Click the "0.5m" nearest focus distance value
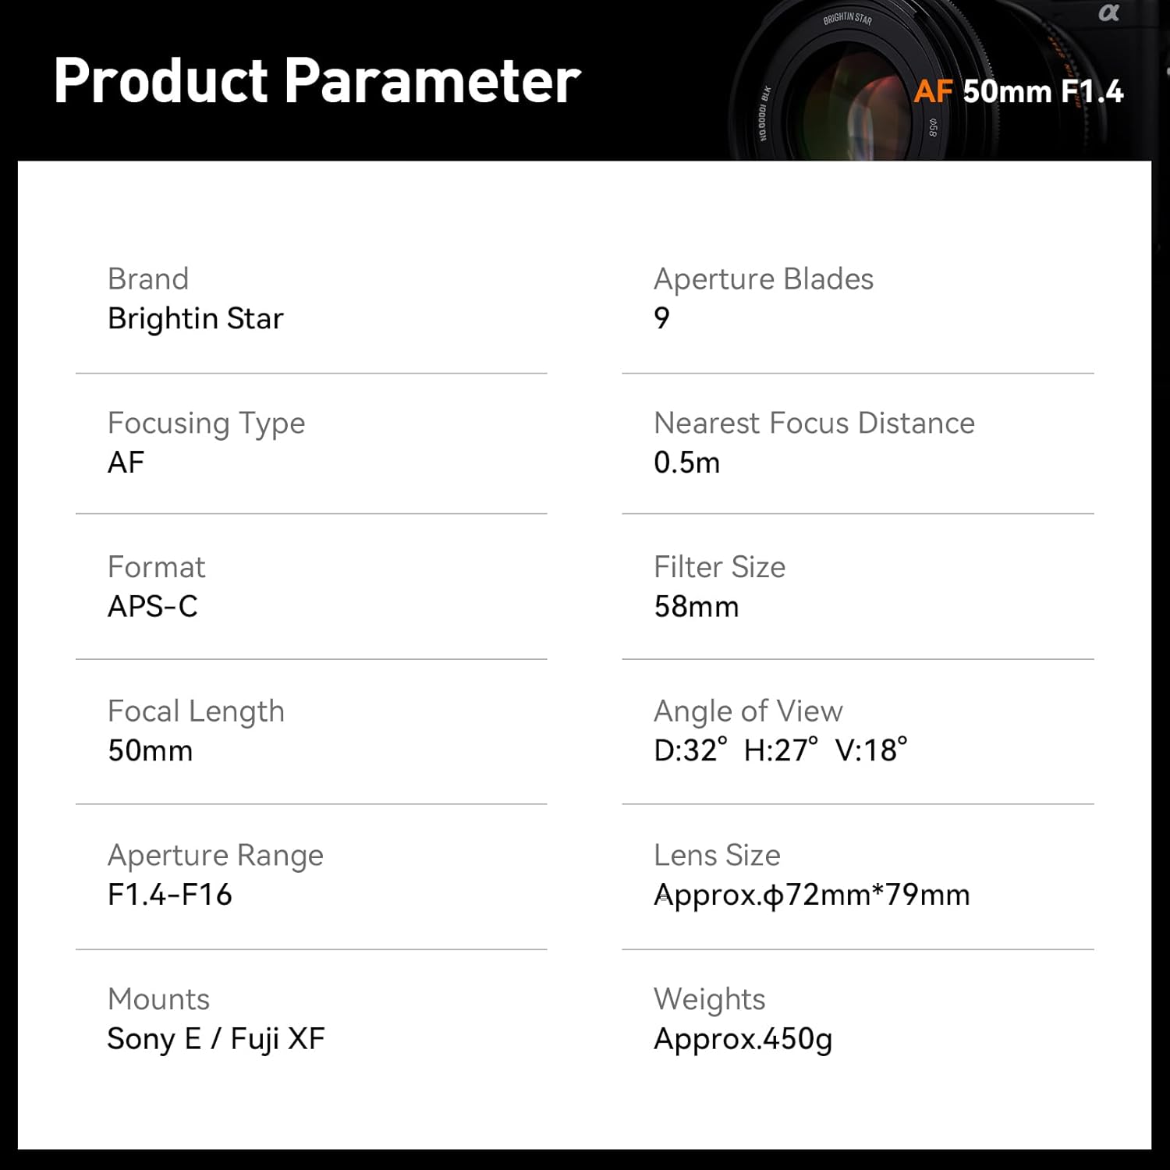The width and height of the screenshot is (1170, 1170). pos(686,463)
